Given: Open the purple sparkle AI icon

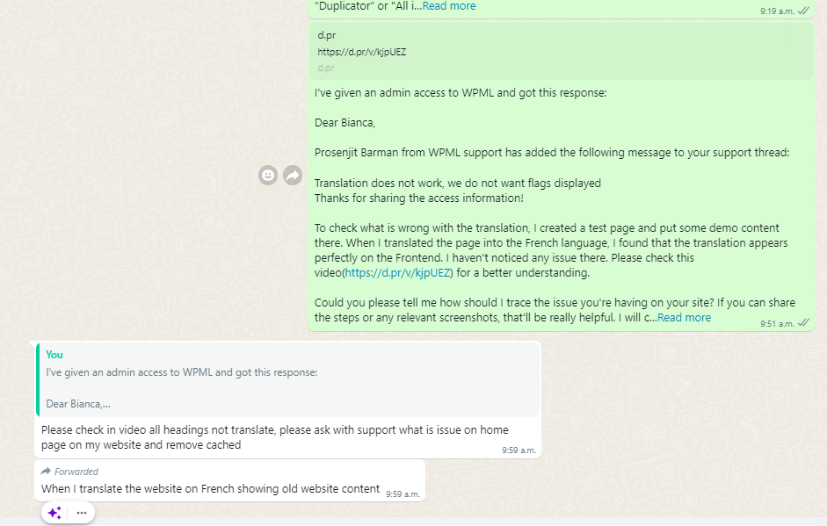Looking at the screenshot, I should [x=54, y=512].
